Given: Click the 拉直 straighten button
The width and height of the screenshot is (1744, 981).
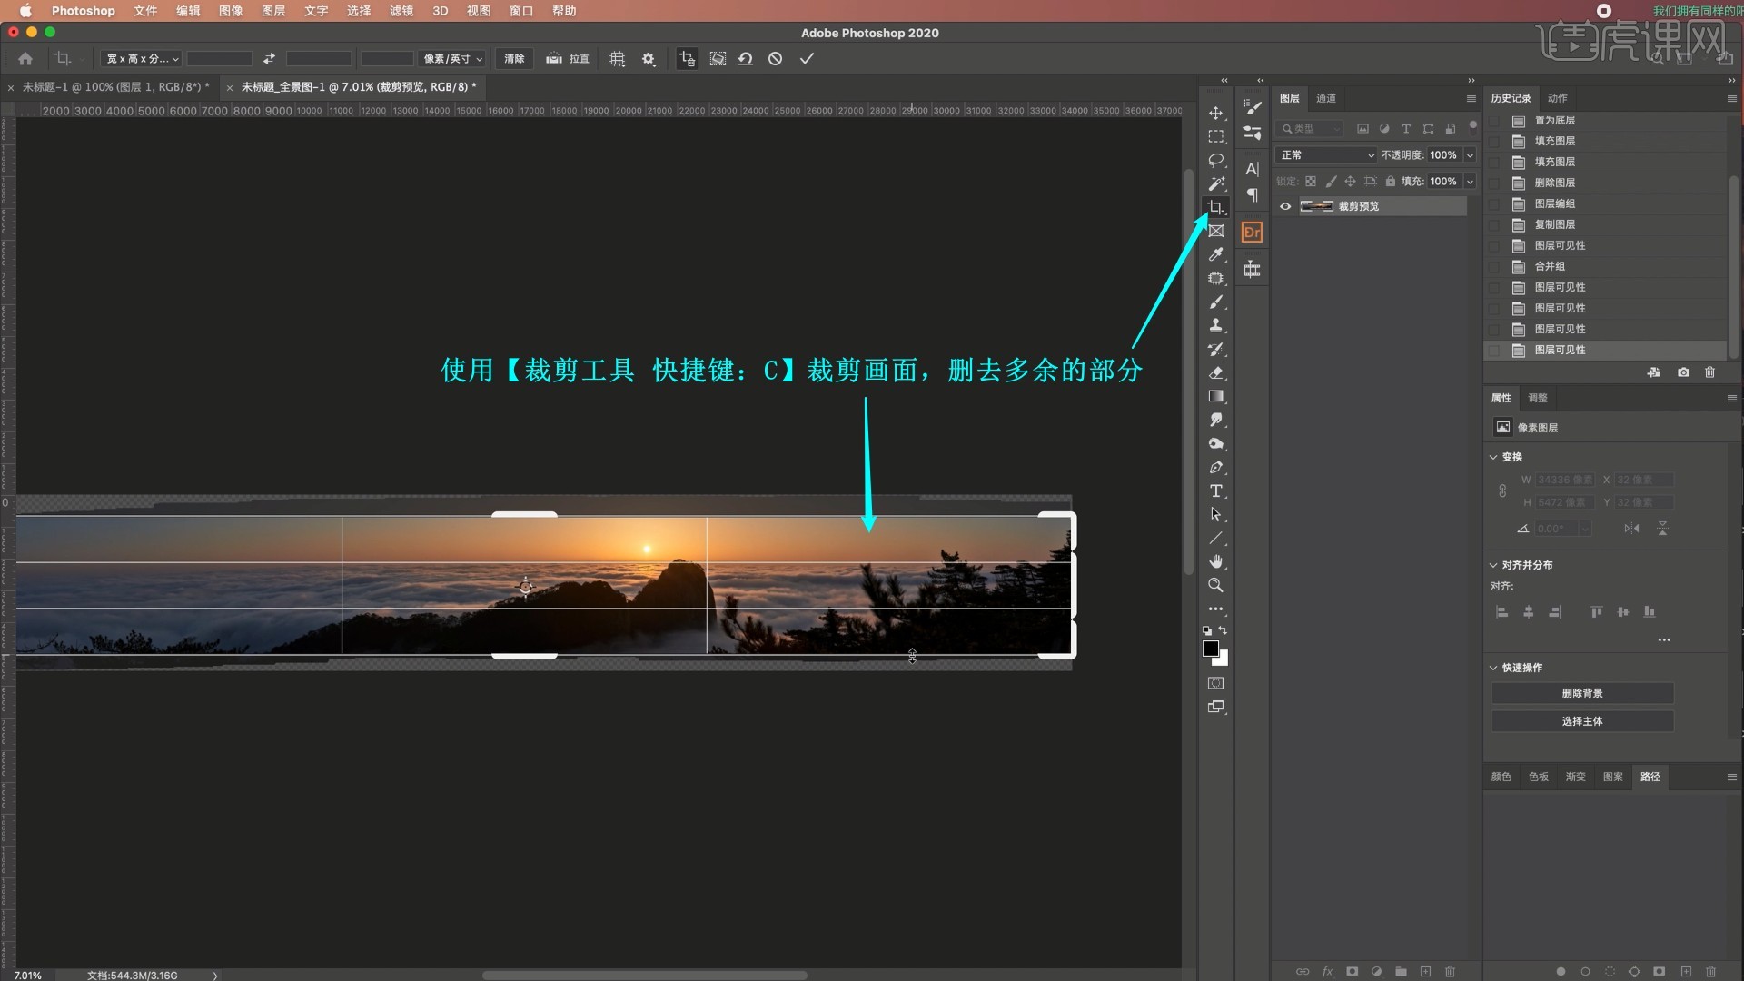Looking at the screenshot, I should pyautogui.click(x=568, y=58).
